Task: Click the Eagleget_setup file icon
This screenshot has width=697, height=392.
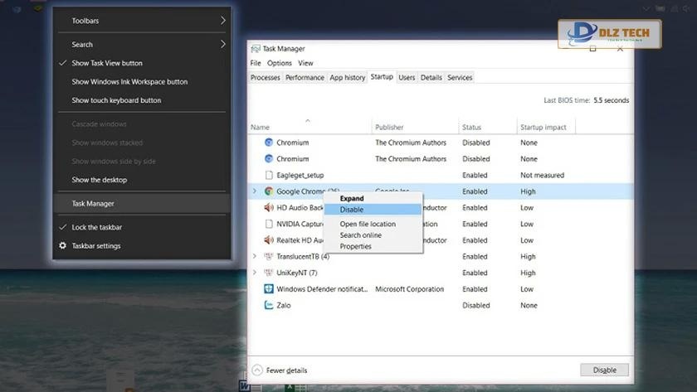Action: point(268,175)
